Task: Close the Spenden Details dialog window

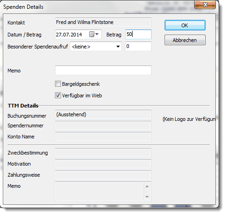Action: [x=205, y=5]
